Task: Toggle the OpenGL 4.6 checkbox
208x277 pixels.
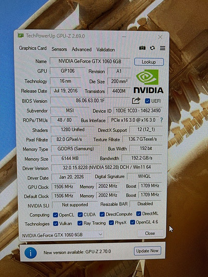Action: pos(132,222)
